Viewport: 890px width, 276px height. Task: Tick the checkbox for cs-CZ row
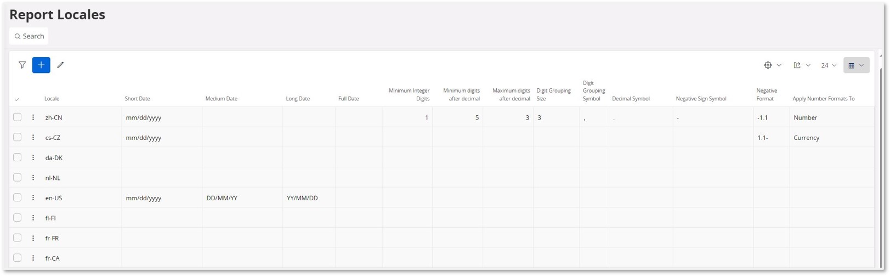(x=18, y=137)
